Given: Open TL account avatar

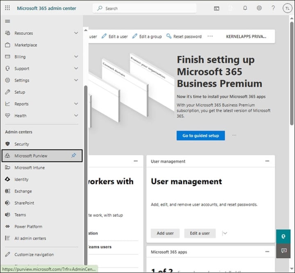Looking at the screenshot, I should pyautogui.click(x=287, y=8).
